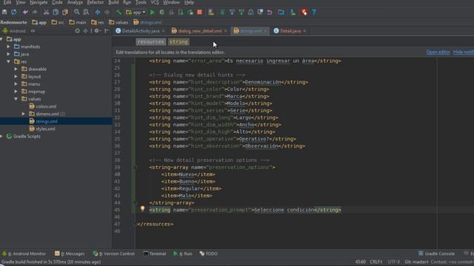Click the Replace magnifier icon
Viewport: 474px width, 266px height.
point(86,13)
